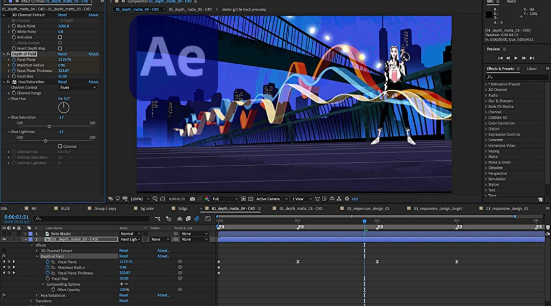Toggle the Hue/Saturation fx switch in the timeline
The width and height of the screenshot is (551, 306).
(4, 295)
